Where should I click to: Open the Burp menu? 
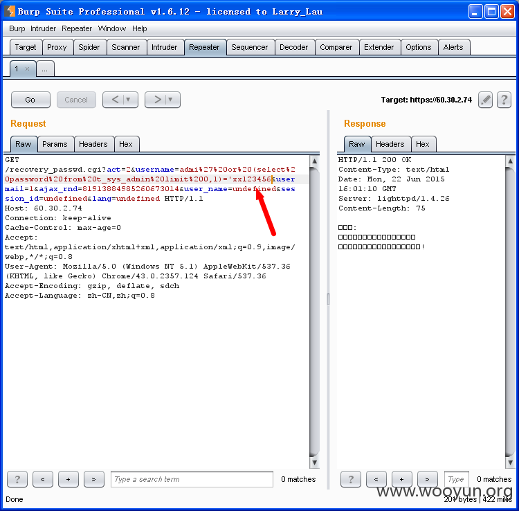point(17,28)
